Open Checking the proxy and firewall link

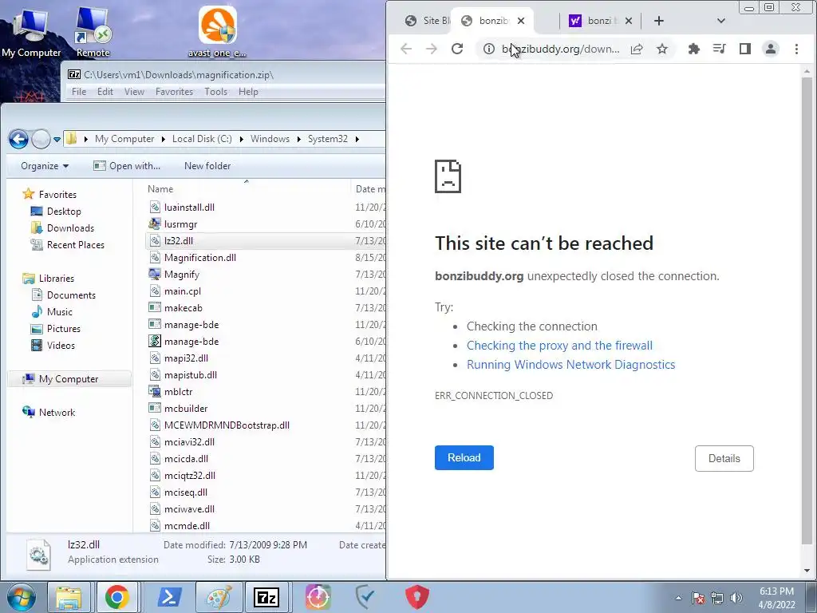(559, 346)
